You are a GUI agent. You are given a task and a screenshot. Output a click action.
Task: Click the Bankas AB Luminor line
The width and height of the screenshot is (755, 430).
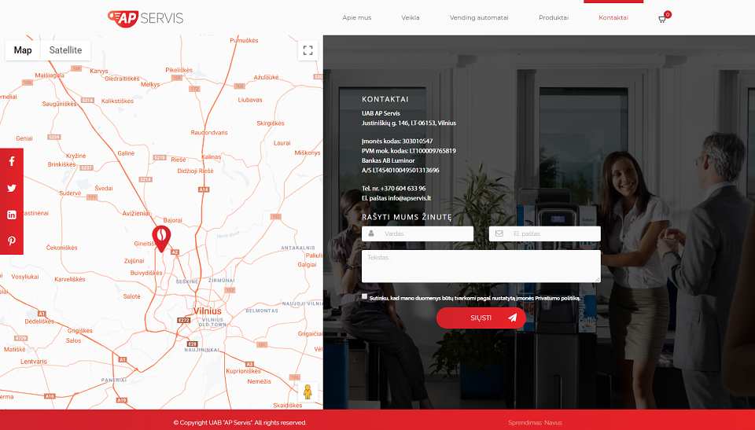(388, 160)
